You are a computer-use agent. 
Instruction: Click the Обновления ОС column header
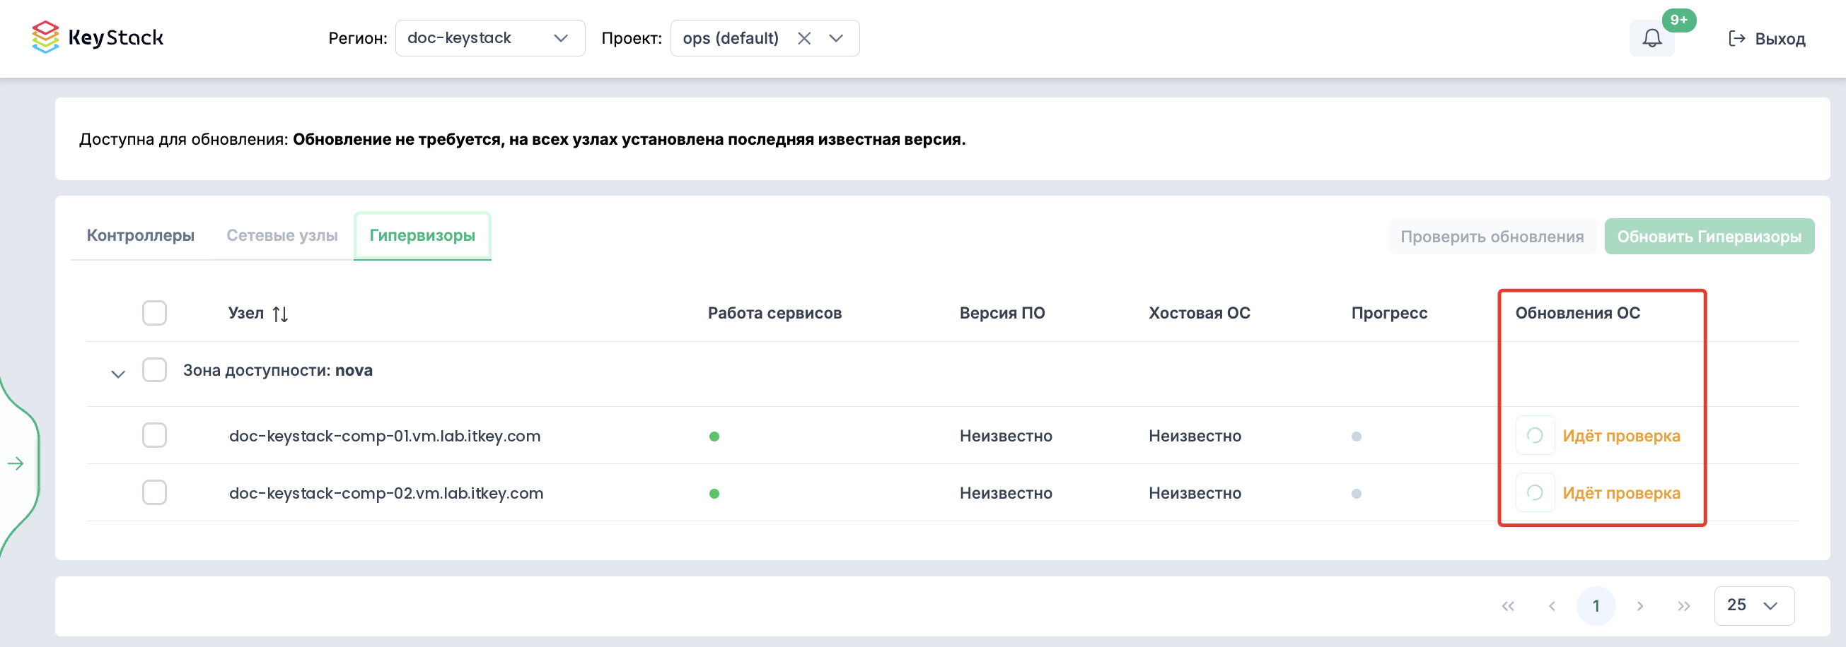point(1577,313)
